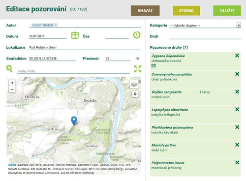Click the SMAZAT delete button
Screen dimensions: 246x181
point(145,11)
